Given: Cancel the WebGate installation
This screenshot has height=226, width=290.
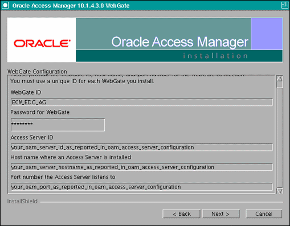Looking at the screenshot, I should 264,214.
